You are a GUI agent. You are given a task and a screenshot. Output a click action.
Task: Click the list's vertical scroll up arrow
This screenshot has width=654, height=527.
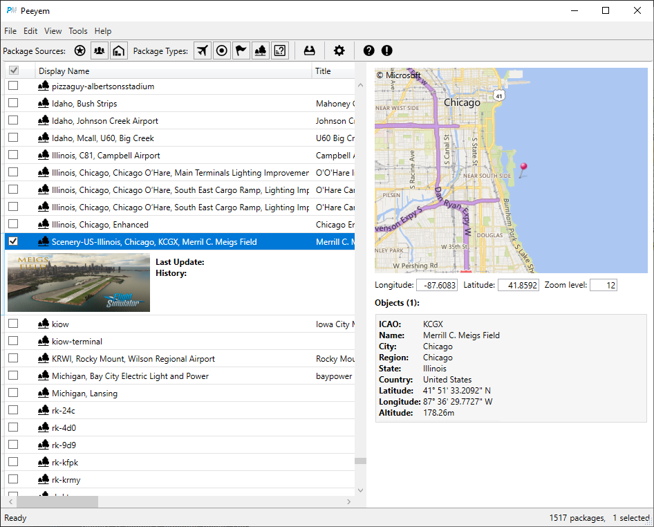360,85
